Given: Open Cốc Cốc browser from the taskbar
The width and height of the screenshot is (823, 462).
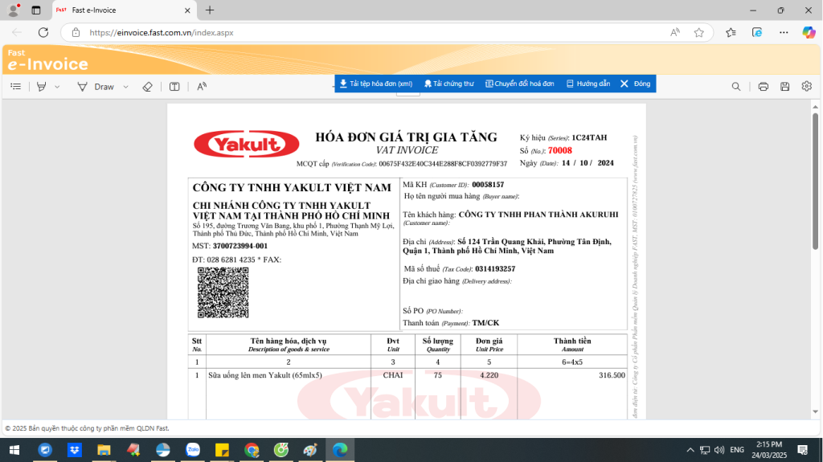Looking at the screenshot, I should tap(281, 450).
